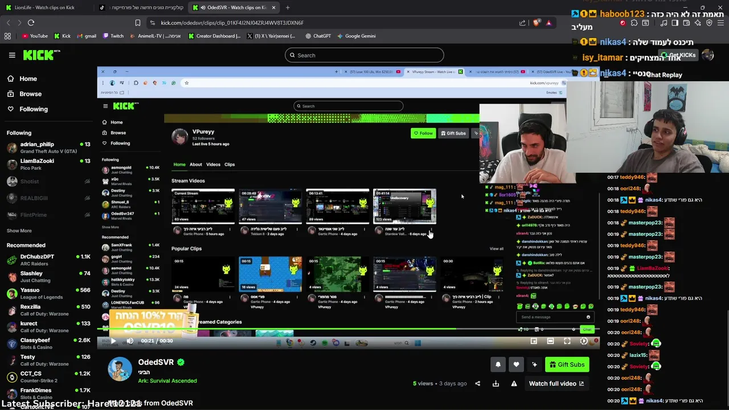The height and width of the screenshot is (410, 729).
Task: Open the browser hamburger main menu
Action: pyautogui.click(x=720, y=23)
